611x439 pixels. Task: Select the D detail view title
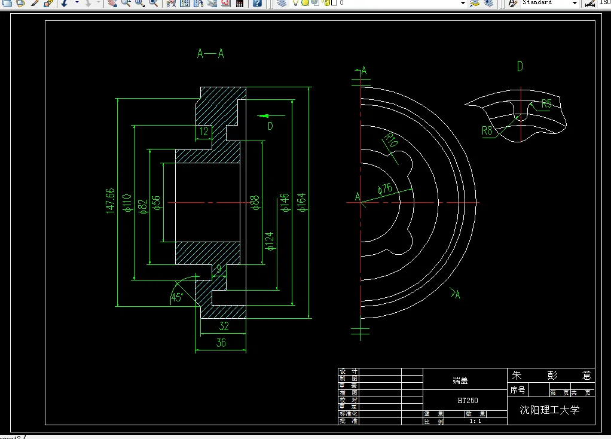tap(520, 66)
